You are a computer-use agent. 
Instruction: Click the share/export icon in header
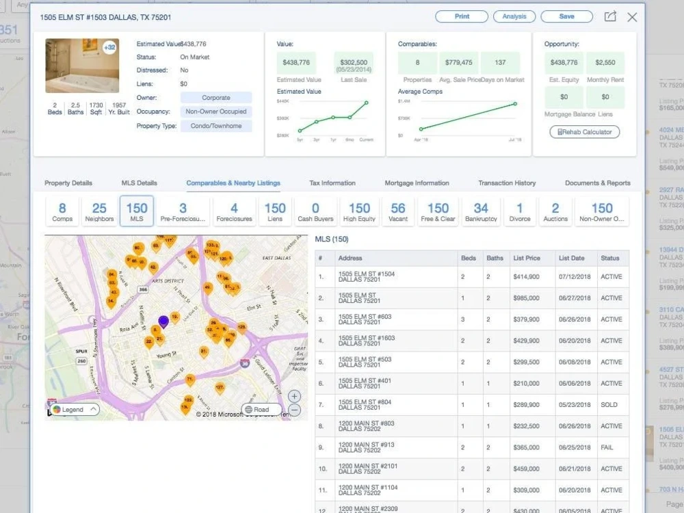pyautogui.click(x=610, y=16)
